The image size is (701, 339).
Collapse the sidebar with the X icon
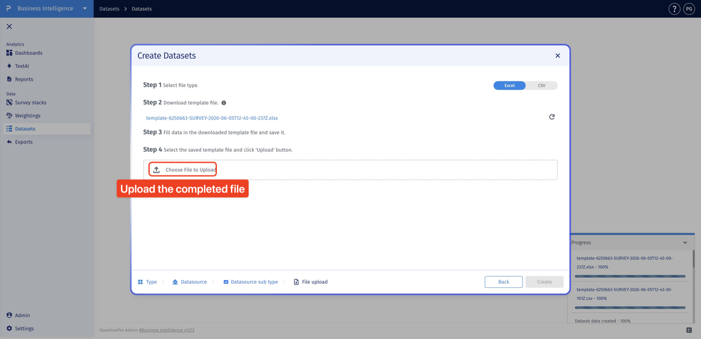point(9,27)
